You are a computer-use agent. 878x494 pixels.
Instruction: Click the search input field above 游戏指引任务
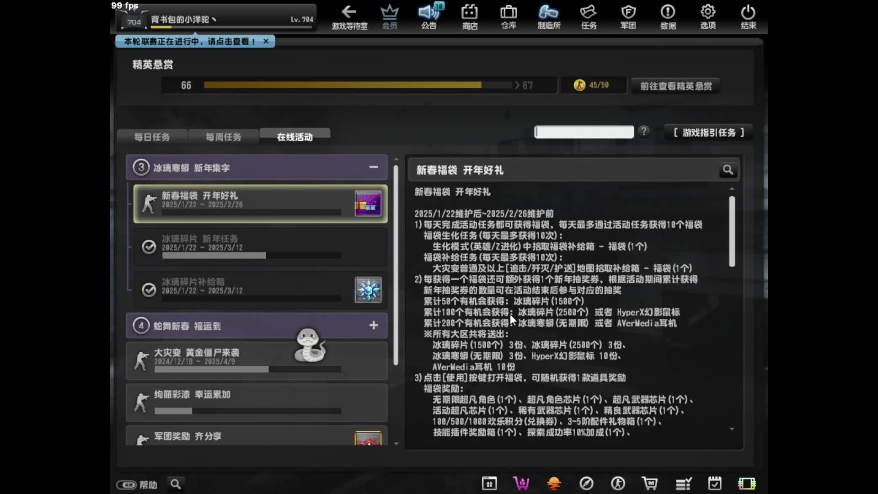tap(584, 132)
